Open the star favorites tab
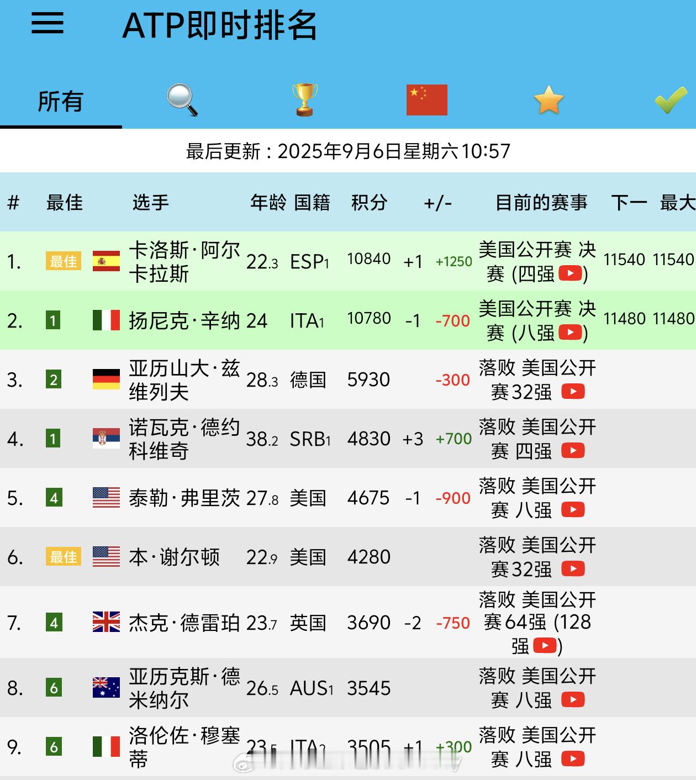The height and width of the screenshot is (780, 696). point(549,99)
